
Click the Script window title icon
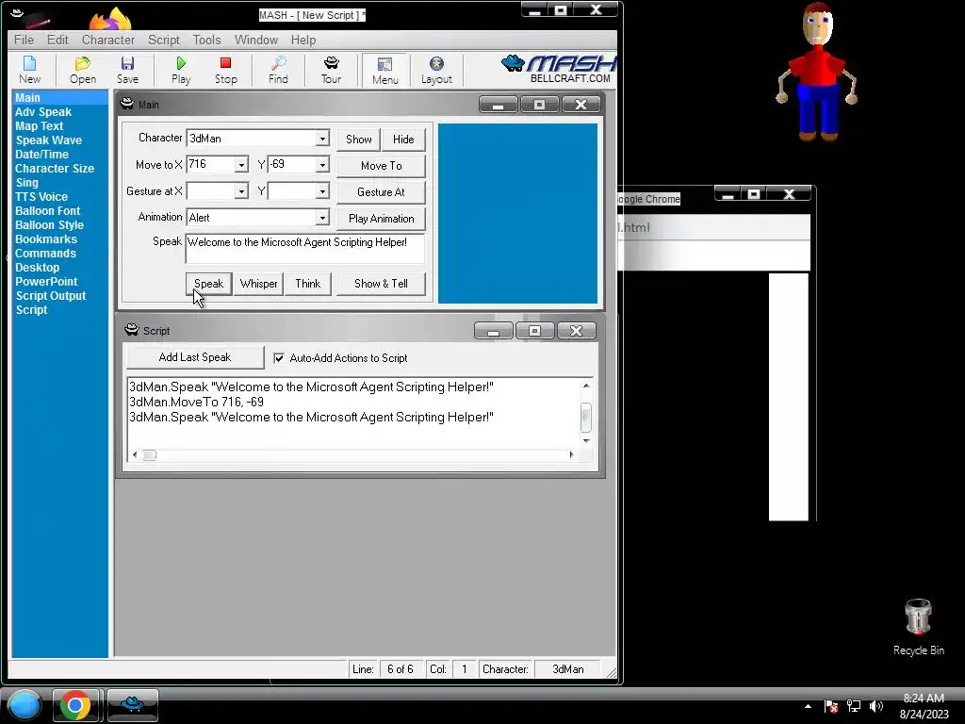pyautogui.click(x=132, y=330)
